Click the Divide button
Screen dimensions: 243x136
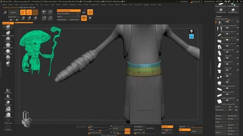click(197, 131)
